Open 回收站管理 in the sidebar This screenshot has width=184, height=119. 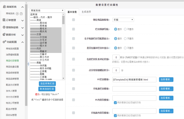pos(11,115)
